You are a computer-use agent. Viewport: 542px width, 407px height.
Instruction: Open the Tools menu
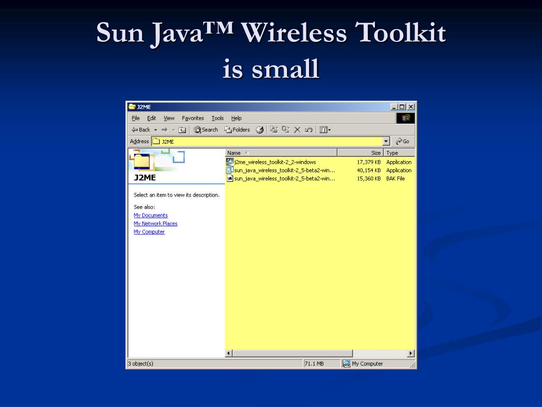pyautogui.click(x=218, y=118)
